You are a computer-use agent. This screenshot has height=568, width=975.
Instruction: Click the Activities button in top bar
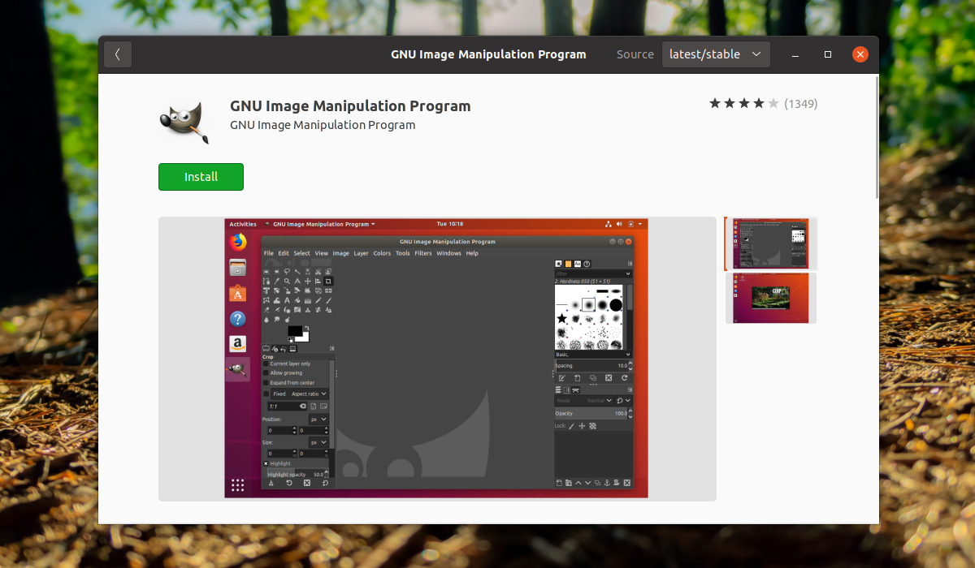point(243,224)
